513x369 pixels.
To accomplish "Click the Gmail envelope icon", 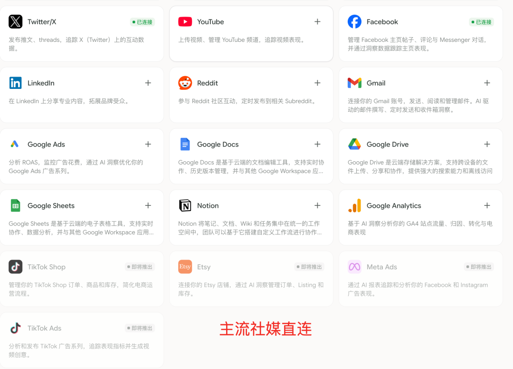I will tap(354, 83).
